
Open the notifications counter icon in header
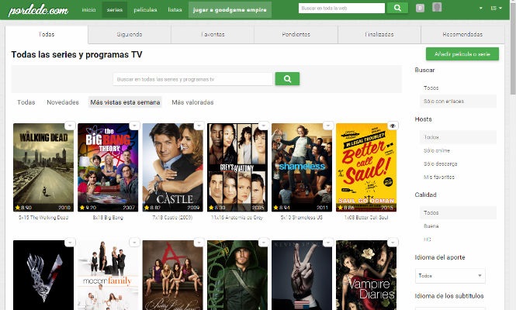tap(420, 8)
